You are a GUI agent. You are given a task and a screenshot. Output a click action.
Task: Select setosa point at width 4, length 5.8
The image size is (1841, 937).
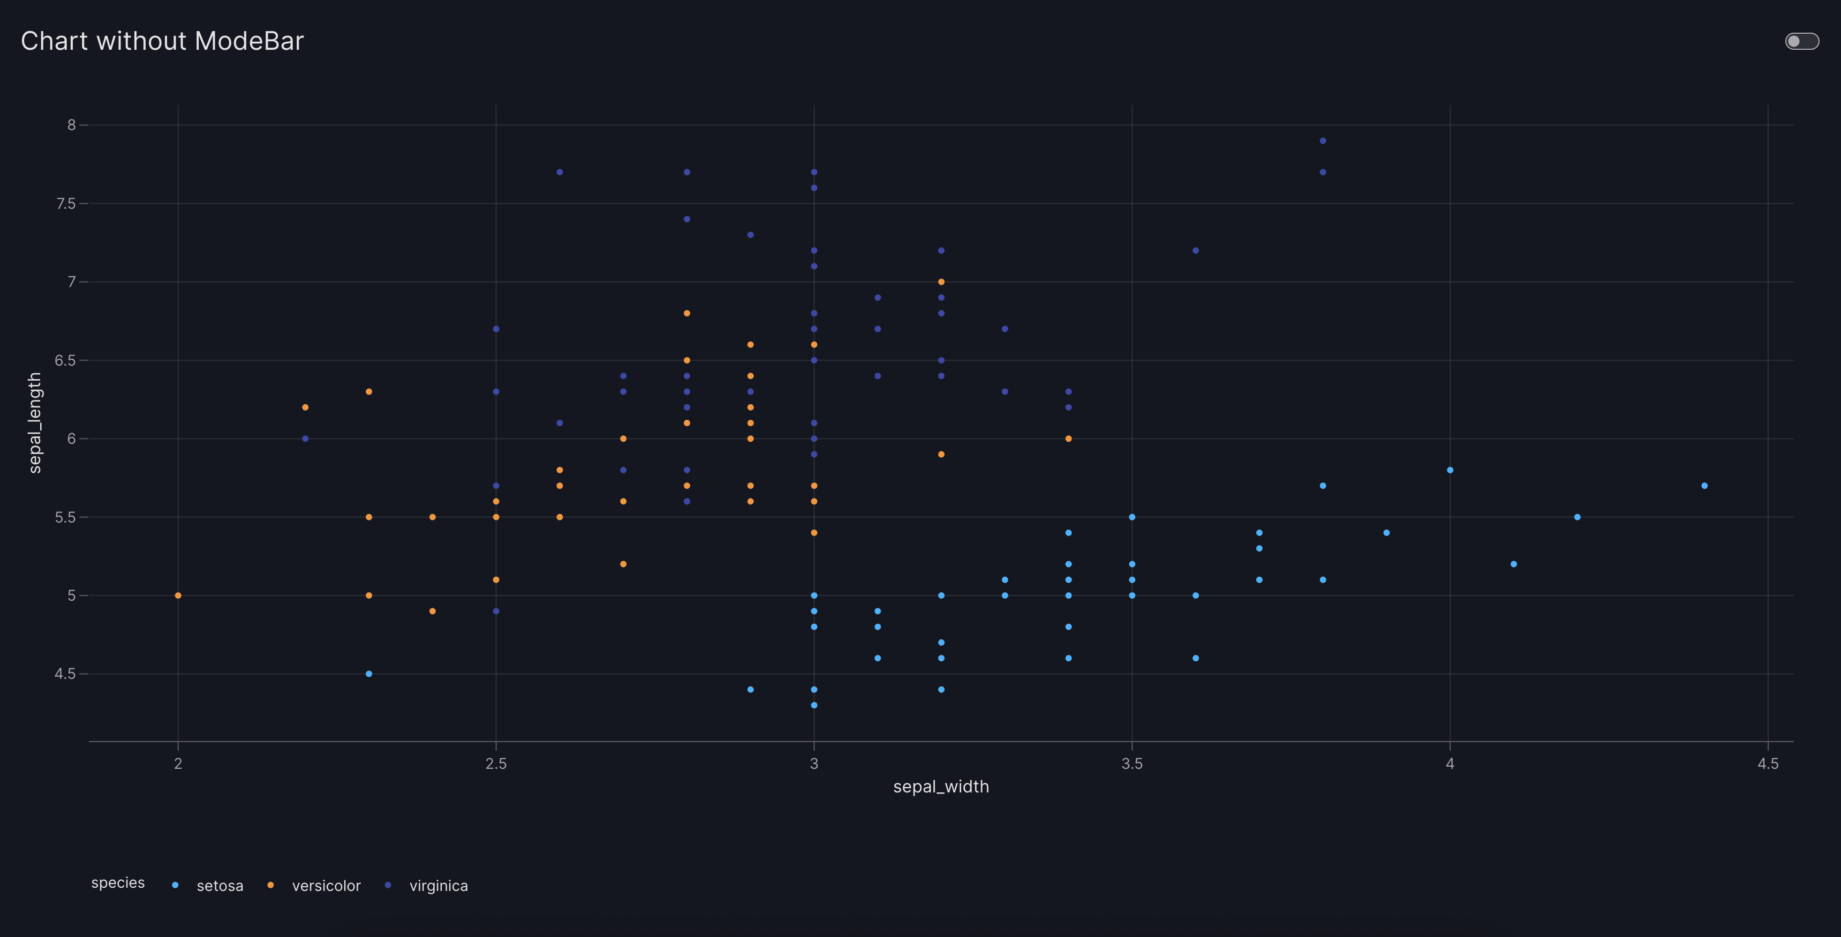[1450, 470]
